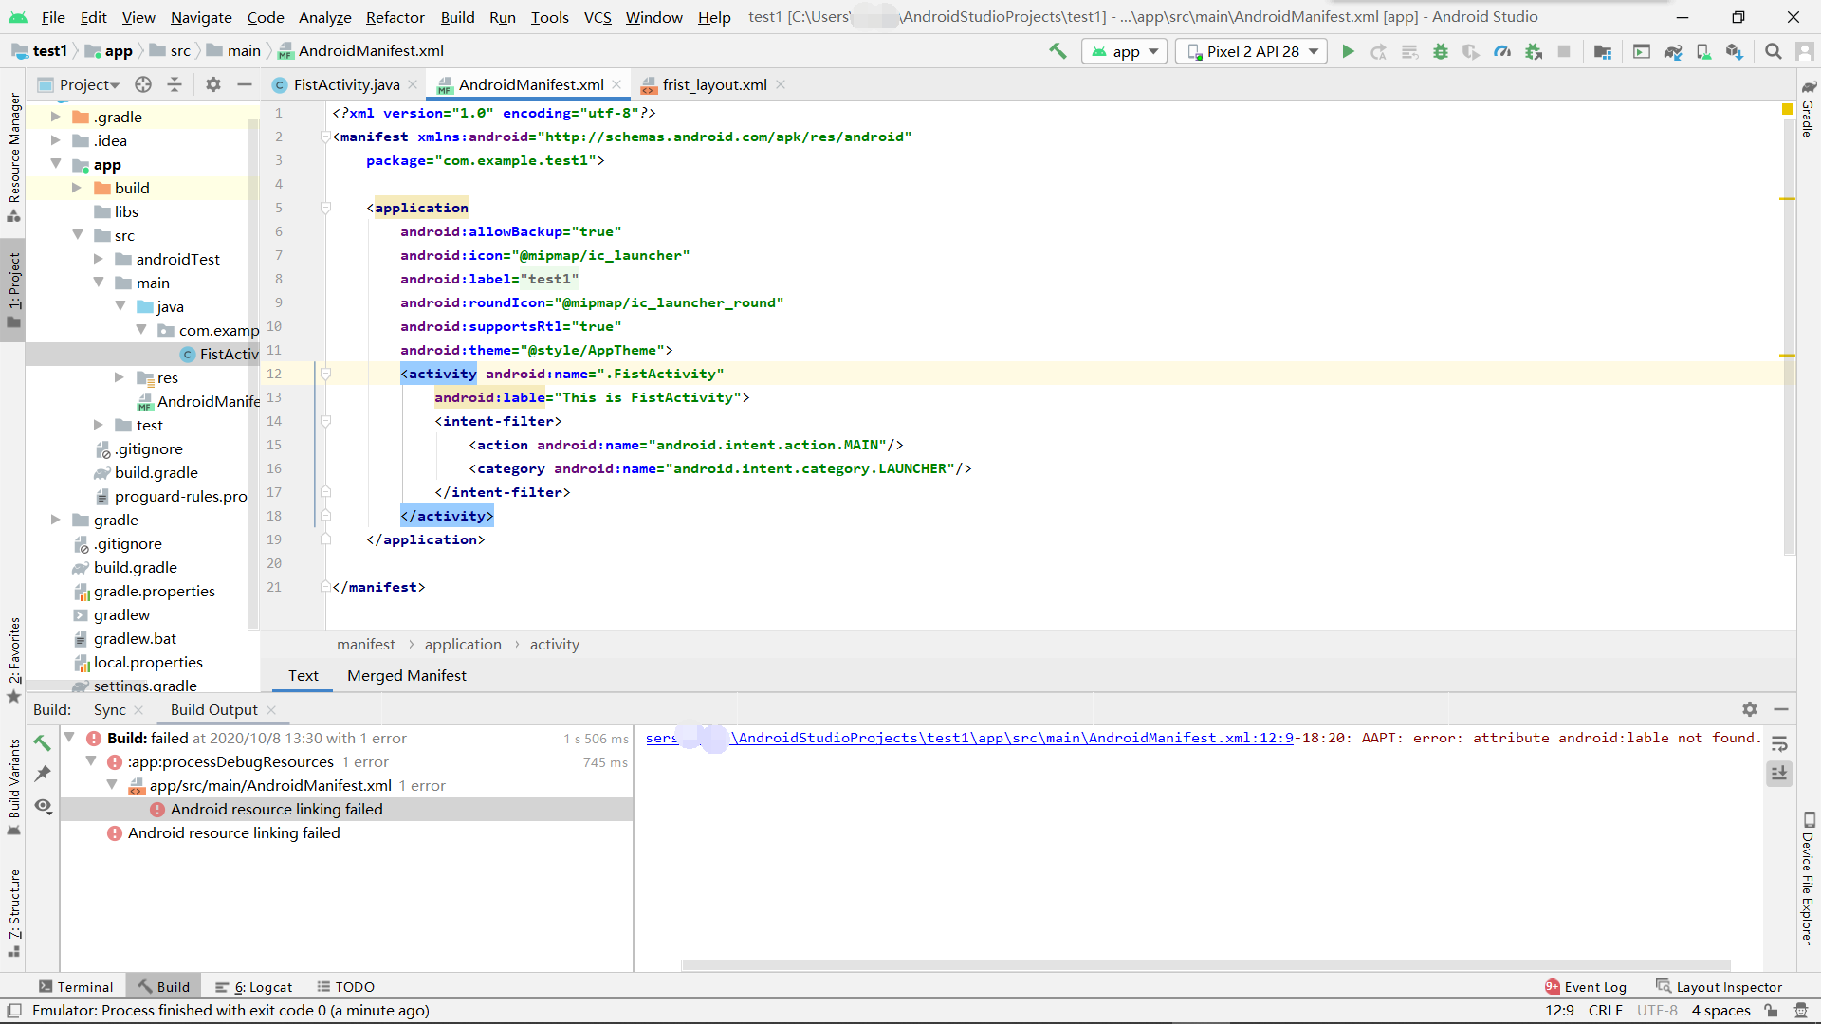This screenshot has height=1024, width=1821.
Task: Click Apply Code Changes icon
Action: point(1410,51)
